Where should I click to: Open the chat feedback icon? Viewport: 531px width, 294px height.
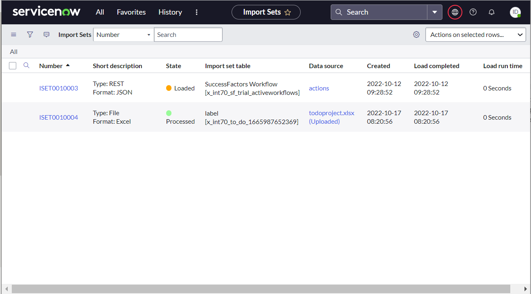(46, 34)
